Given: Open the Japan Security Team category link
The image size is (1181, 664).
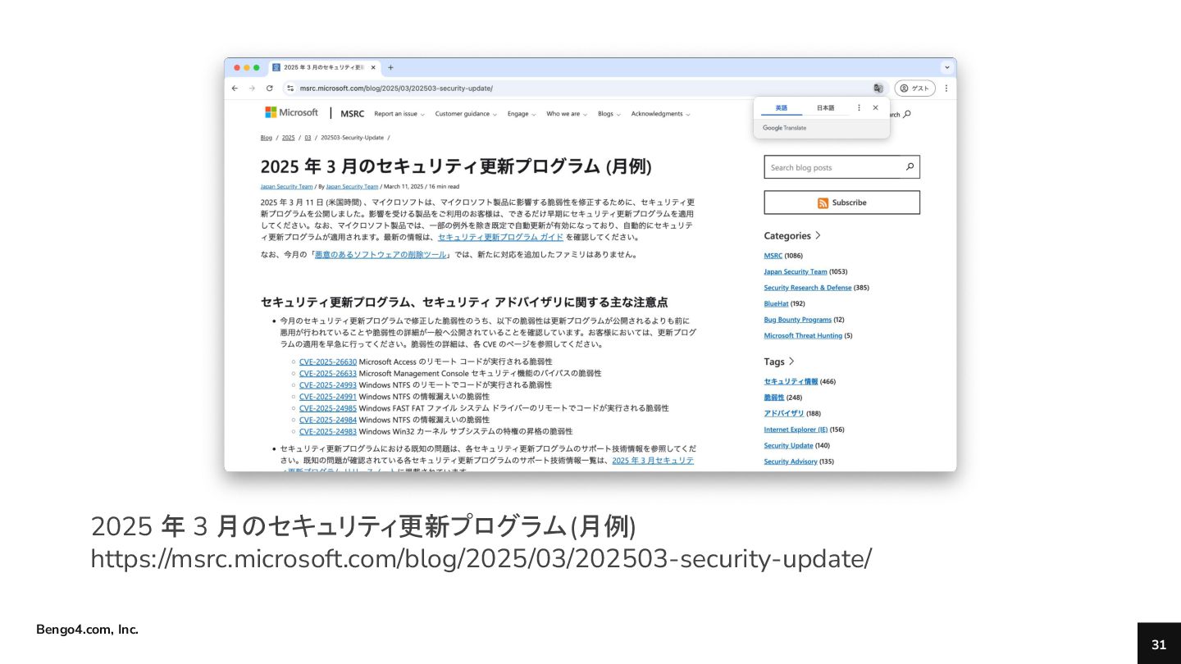Looking at the screenshot, I should tap(796, 271).
